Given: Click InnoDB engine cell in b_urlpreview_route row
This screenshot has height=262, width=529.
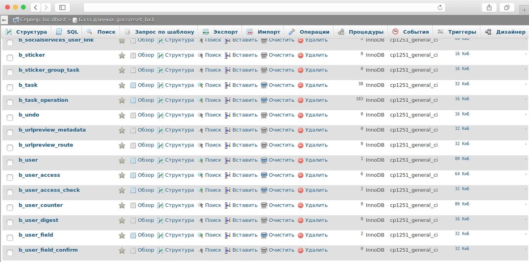Looking at the screenshot, I should [x=375, y=145].
